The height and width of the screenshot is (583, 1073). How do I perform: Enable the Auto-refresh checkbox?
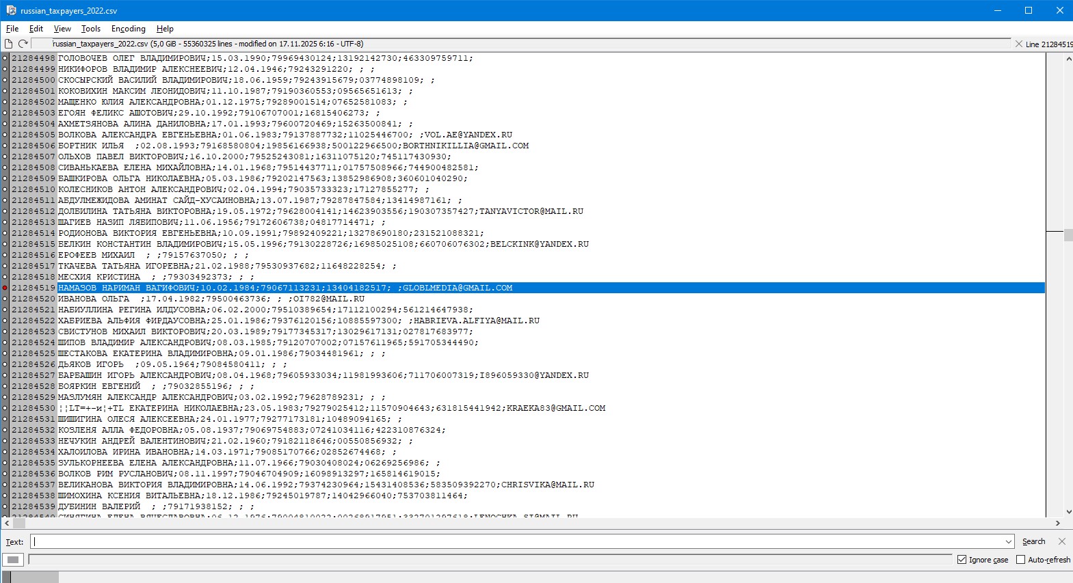pos(1020,560)
